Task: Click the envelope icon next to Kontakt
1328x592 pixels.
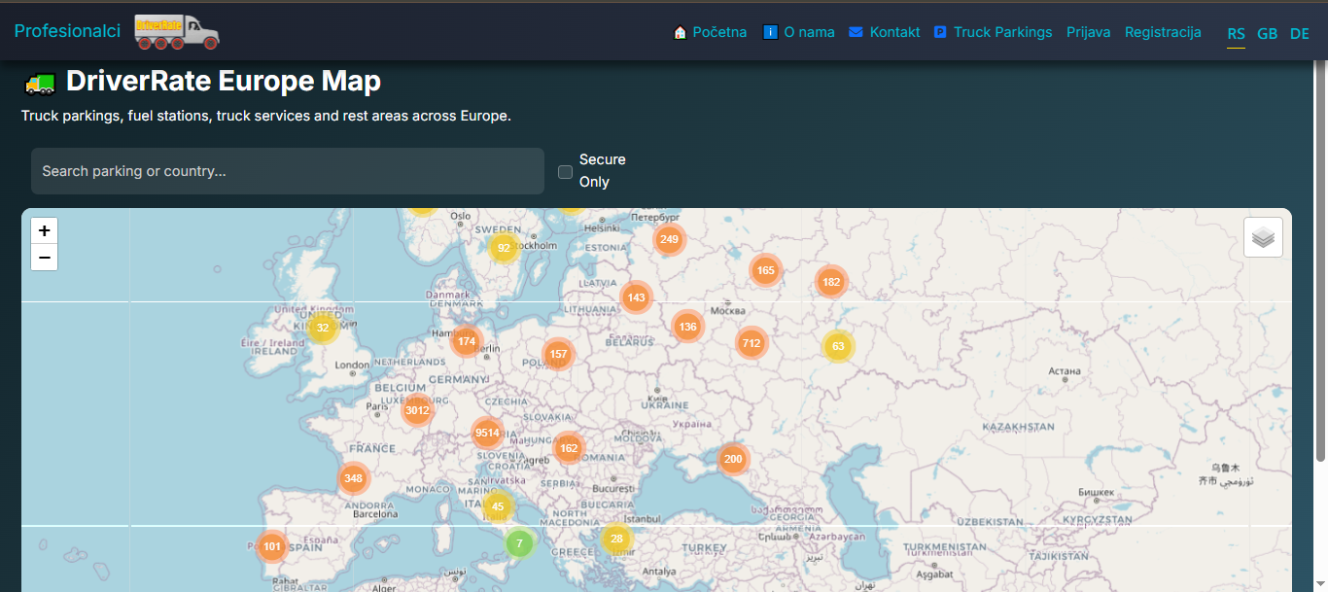Action: [856, 32]
